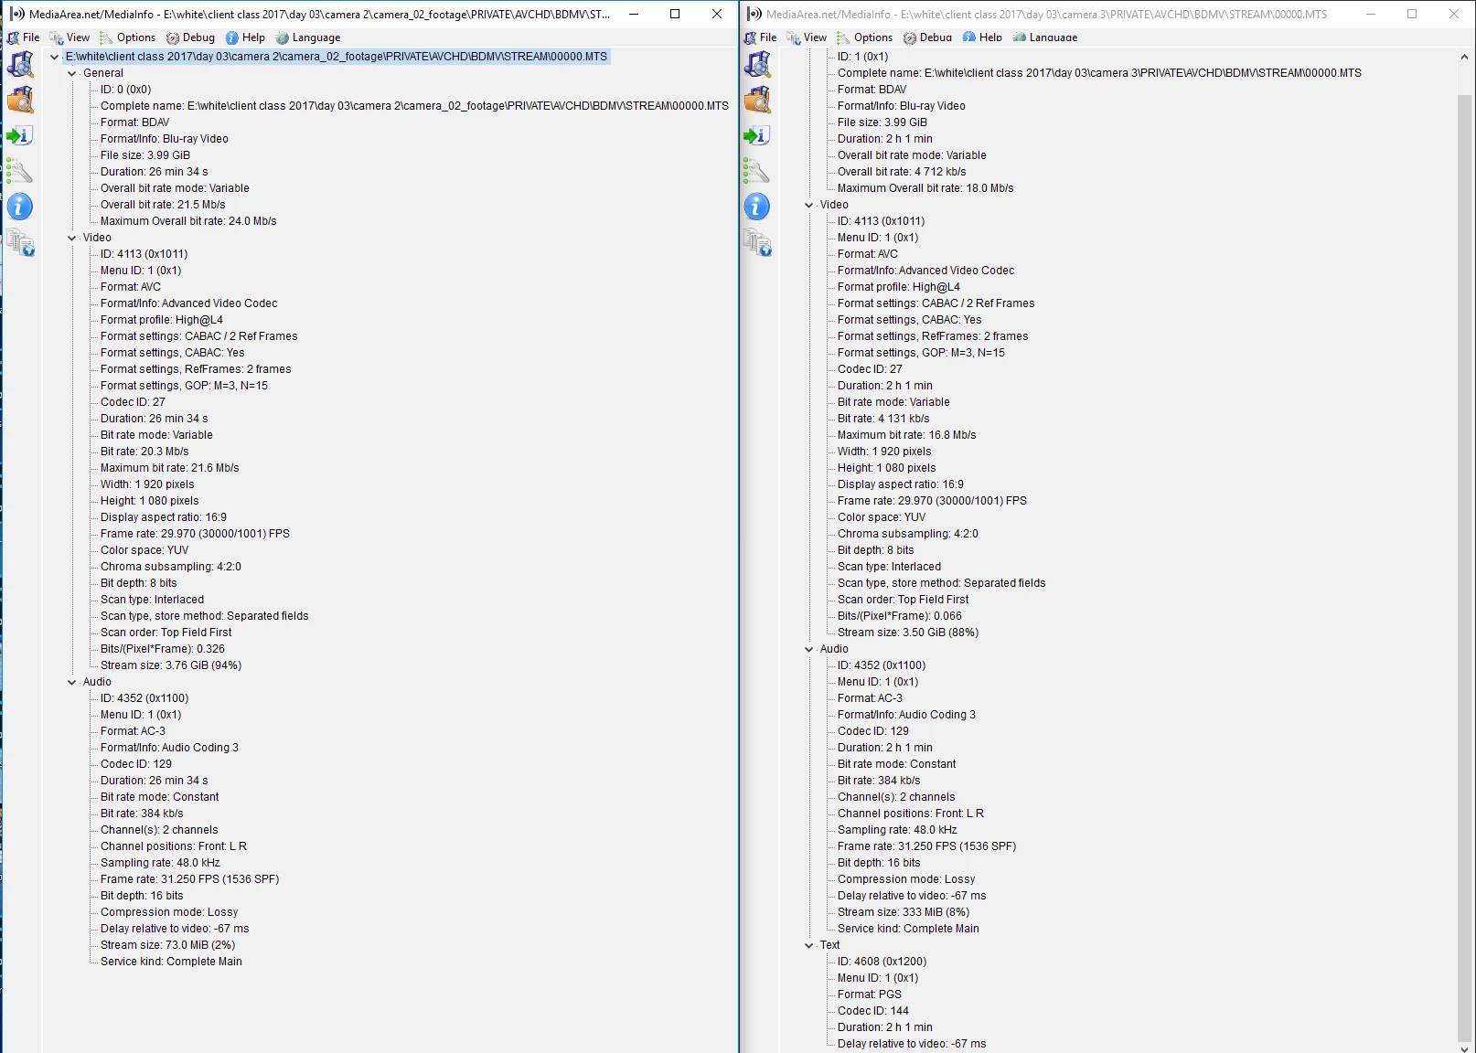1476x1053 pixels.
Task: Collapse the Video section in left window
Action: (72, 238)
